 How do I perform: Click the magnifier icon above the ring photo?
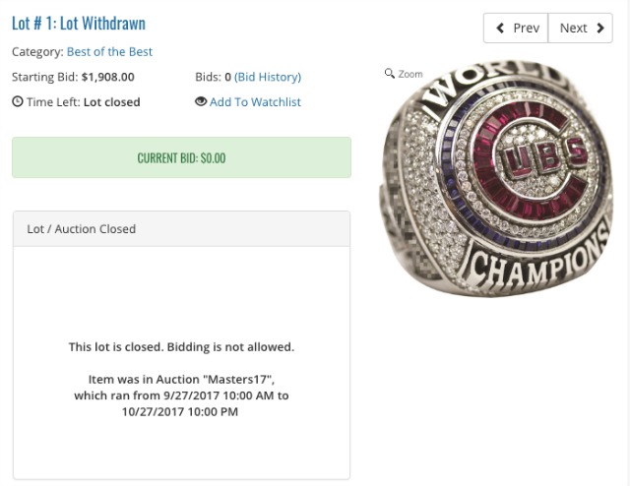tap(391, 74)
